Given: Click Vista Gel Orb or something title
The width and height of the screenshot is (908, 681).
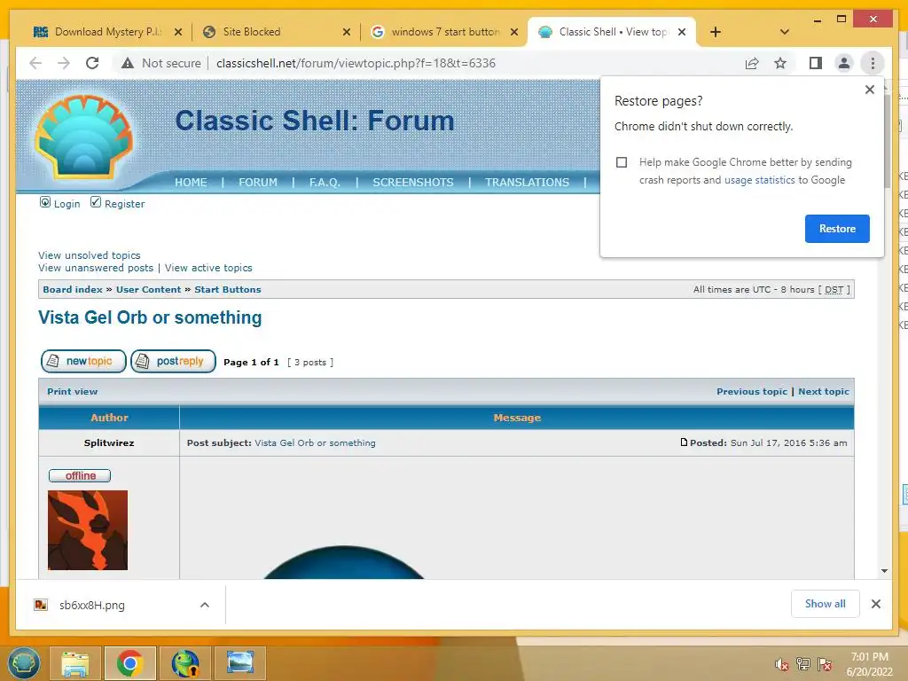Looking at the screenshot, I should point(150,317).
